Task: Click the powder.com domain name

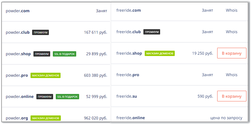Action: click(x=18, y=11)
